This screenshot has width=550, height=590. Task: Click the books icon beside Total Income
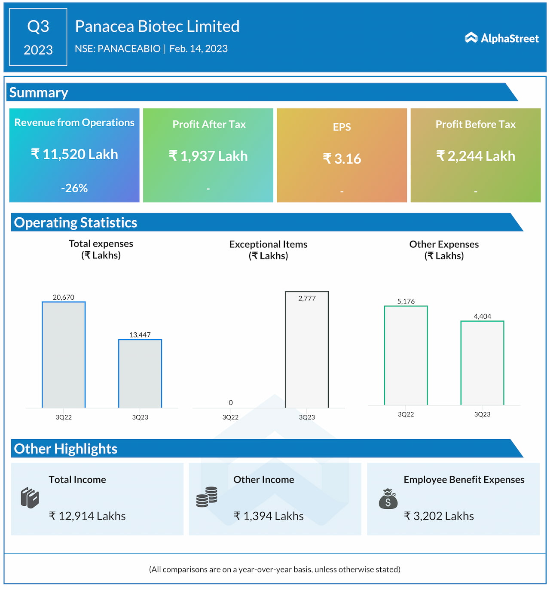click(30, 498)
